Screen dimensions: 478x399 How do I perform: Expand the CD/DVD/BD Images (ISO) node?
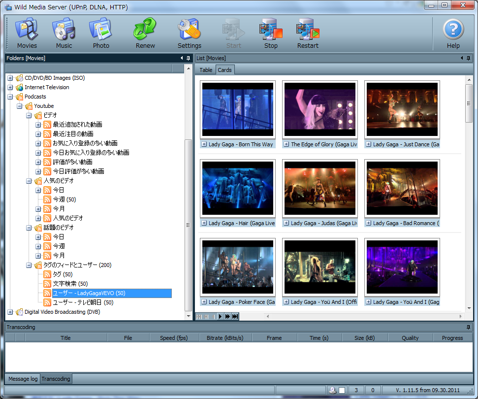point(10,78)
